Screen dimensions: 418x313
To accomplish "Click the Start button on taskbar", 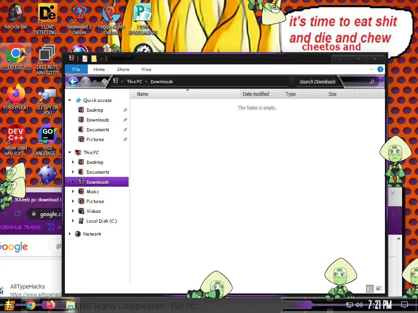I will point(10,305).
